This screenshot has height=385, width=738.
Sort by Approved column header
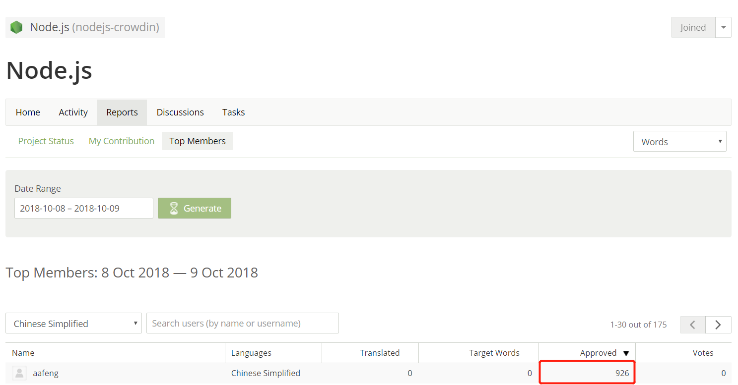point(598,353)
